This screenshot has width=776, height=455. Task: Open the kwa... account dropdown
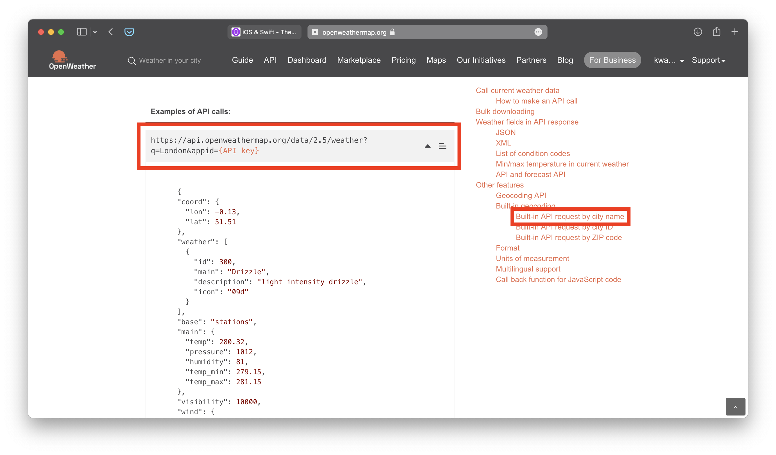point(668,60)
